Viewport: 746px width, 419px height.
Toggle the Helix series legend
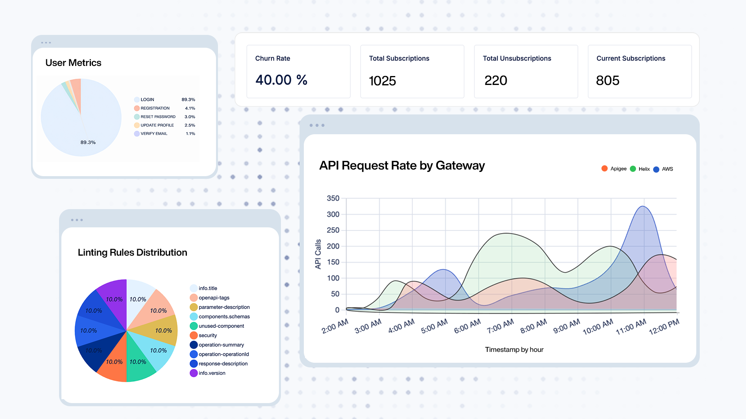[x=643, y=169]
